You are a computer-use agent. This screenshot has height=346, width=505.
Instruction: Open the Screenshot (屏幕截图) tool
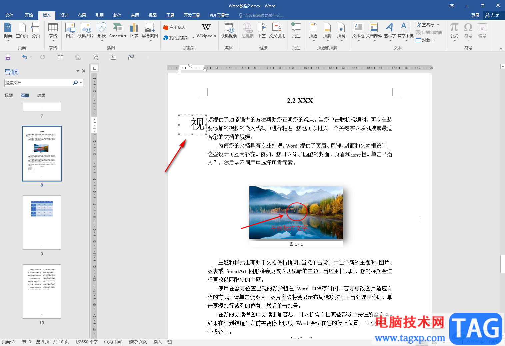coord(150,32)
